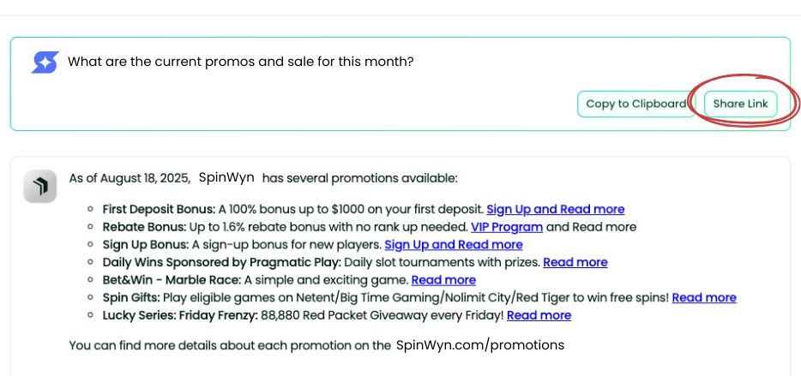
Task: Click the "As of August 18, 2025" text
Action: pos(129,178)
